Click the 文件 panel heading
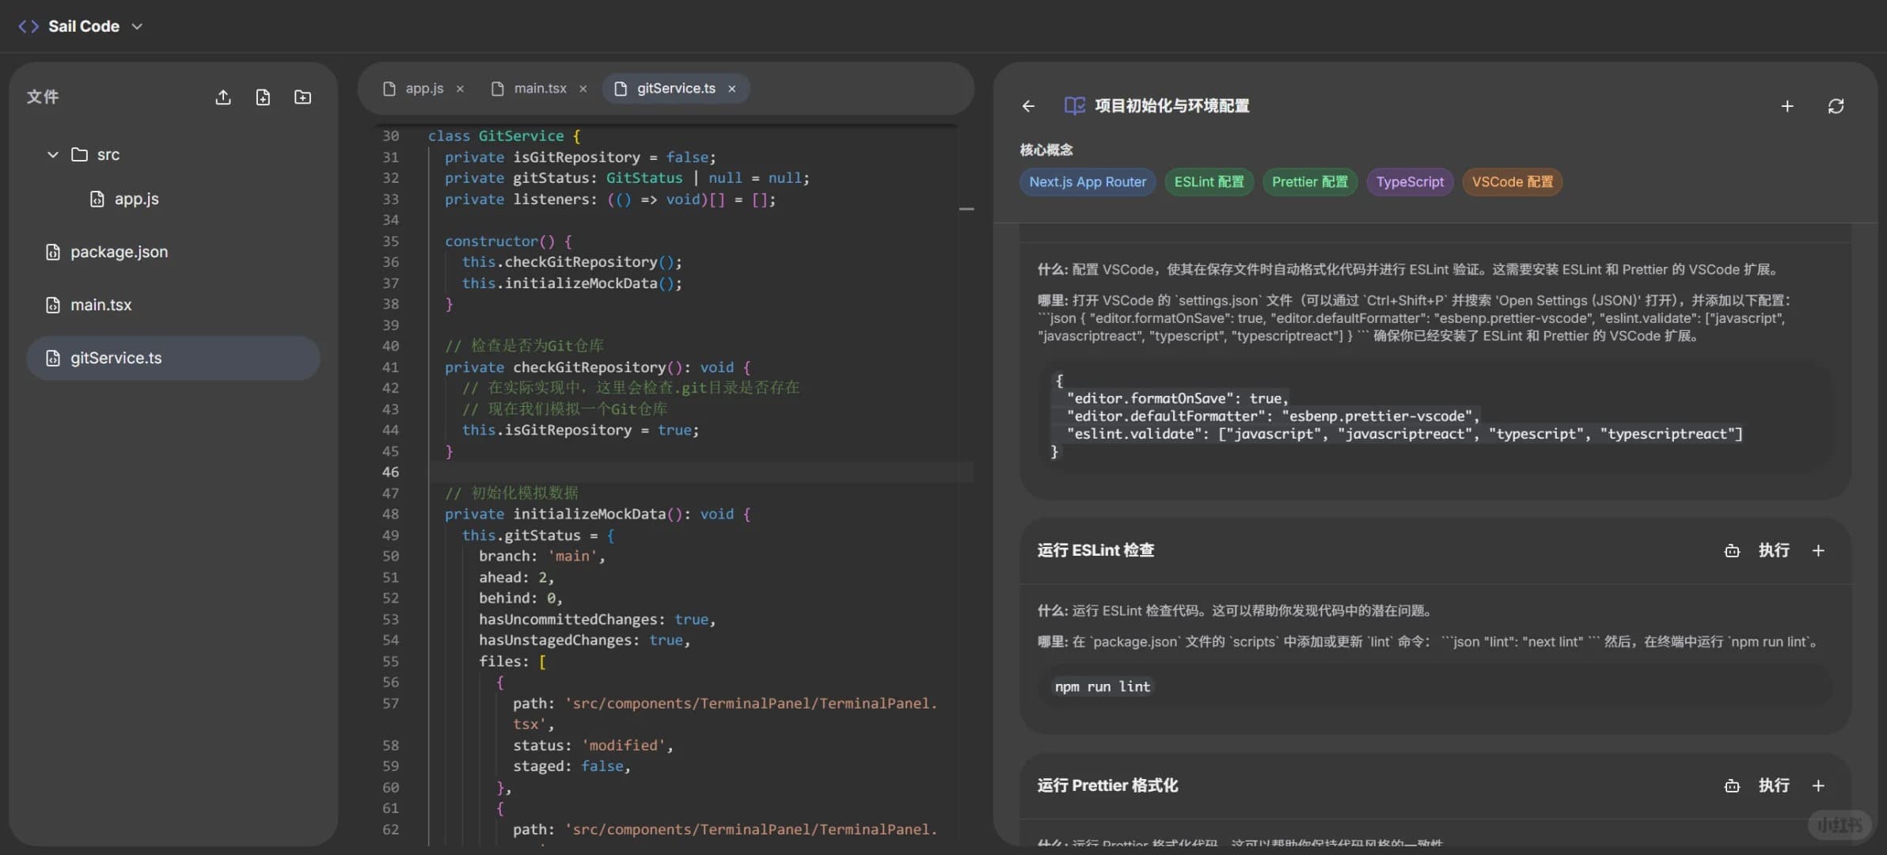Viewport: 1887px width, 855px height. pyautogui.click(x=43, y=97)
